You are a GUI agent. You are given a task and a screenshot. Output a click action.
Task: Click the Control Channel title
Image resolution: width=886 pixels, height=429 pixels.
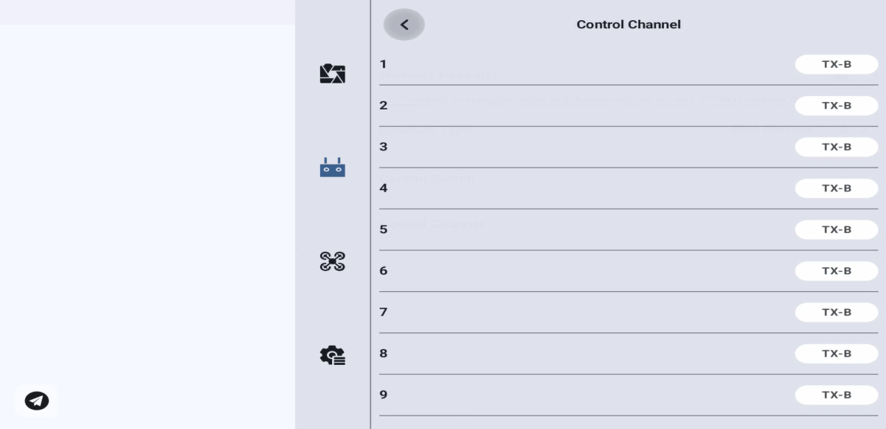pos(628,25)
